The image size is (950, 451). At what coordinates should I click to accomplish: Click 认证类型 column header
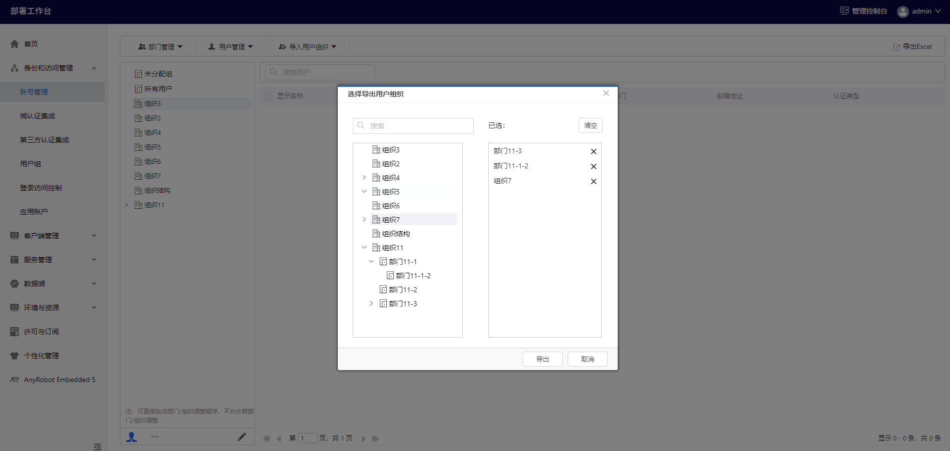(x=846, y=96)
